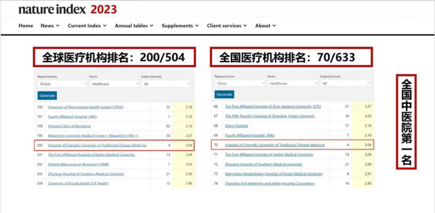Image resolution: width=435 pixels, height=213 pixels.
Task: Expand the About menu
Action: point(265,25)
